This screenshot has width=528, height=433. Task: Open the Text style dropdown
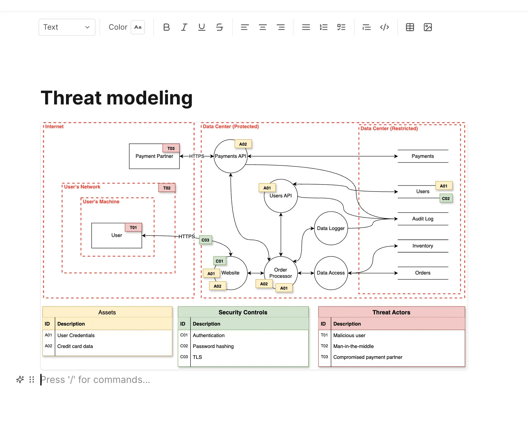67,27
